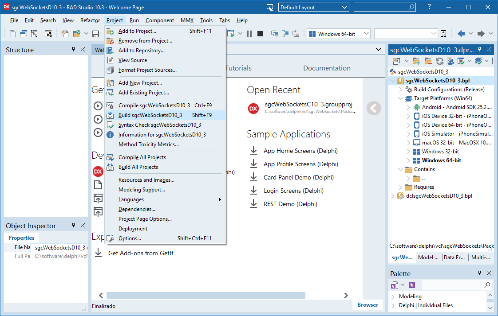Open recent sgcWebSocketsC10_3.groupproj
Image resolution: width=498 pixels, height=316 pixels.
tap(309, 104)
